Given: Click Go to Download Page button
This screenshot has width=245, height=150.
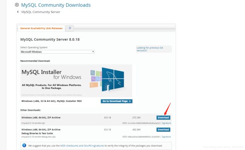Looking at the screenshot, I should [116, 101].
